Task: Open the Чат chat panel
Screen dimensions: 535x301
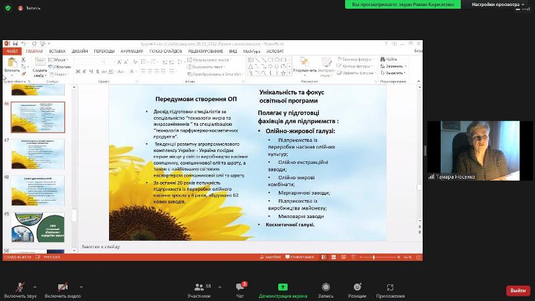Action: click(239, 286)
